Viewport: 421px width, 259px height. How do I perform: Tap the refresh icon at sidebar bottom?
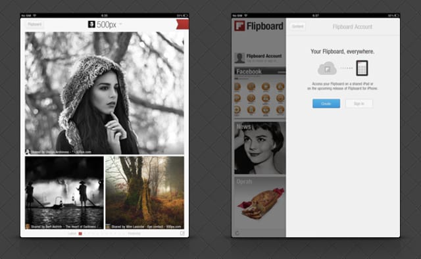[x=237, y=233]
